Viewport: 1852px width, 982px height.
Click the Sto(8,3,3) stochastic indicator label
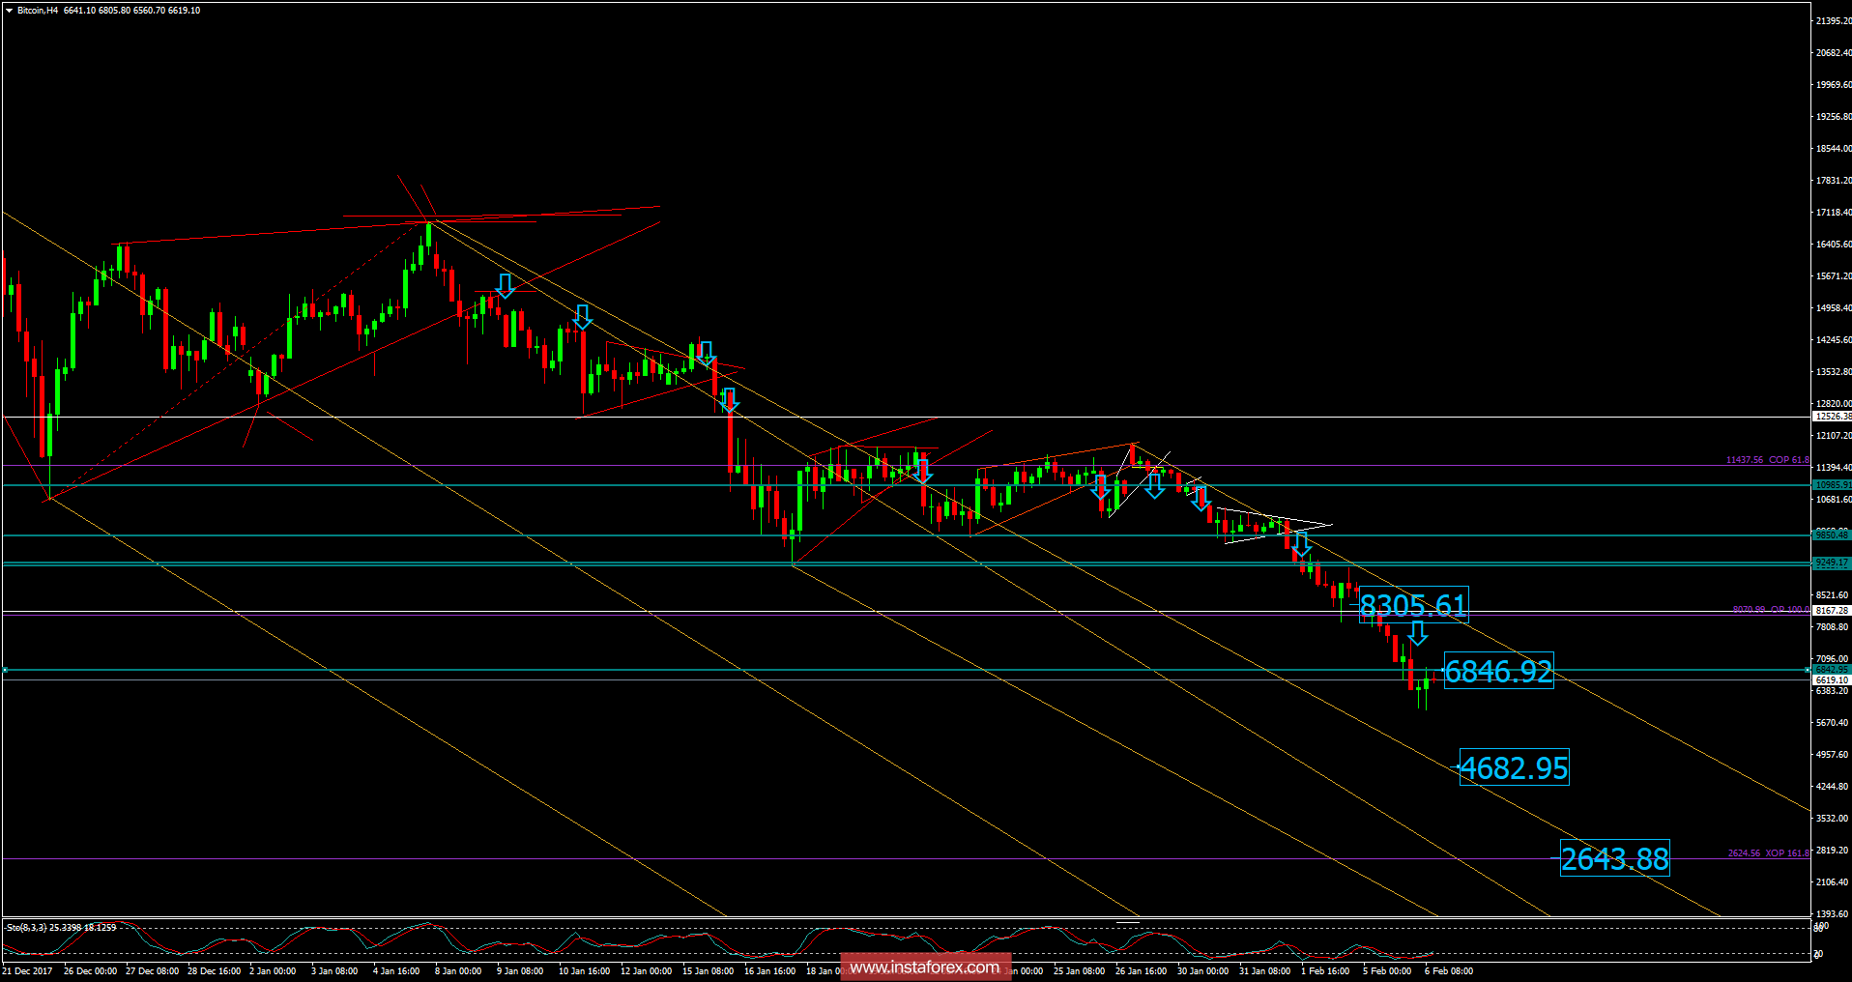tap(61, 928)
